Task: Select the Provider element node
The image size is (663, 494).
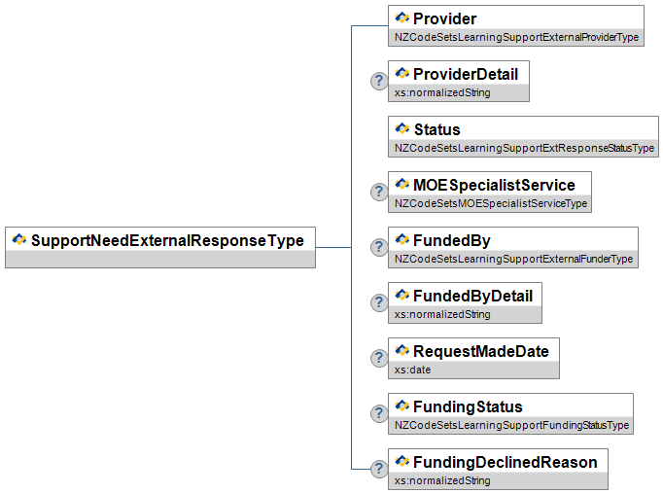Action: (x=444, y=18)
